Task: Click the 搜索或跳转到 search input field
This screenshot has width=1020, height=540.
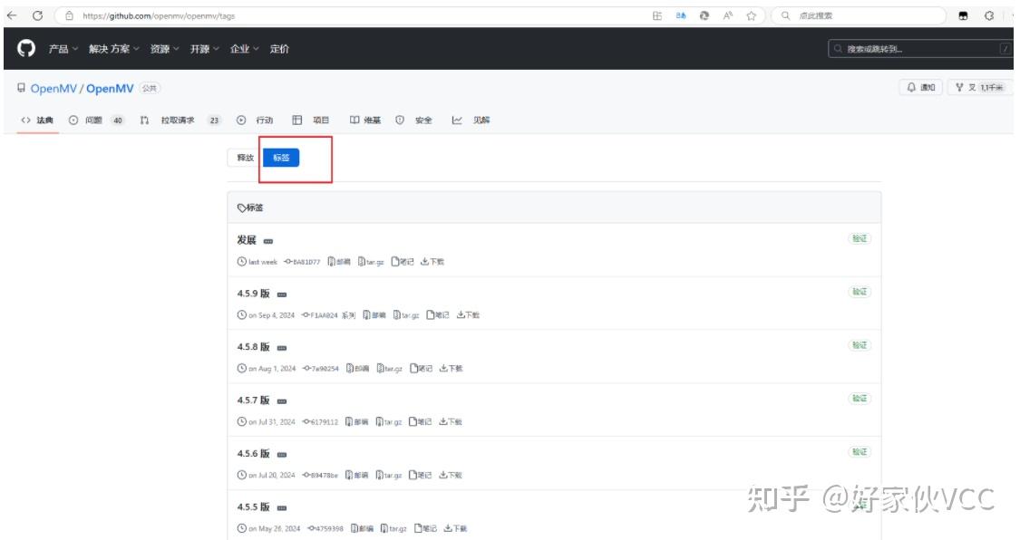Action: coord(916,50)
